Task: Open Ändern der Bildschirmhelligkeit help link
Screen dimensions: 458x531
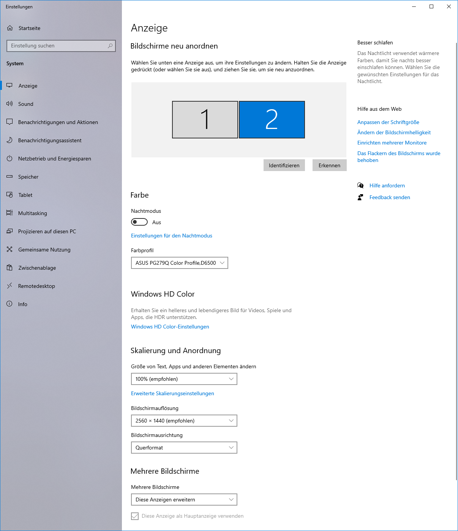Action: [x=394, y=132]
